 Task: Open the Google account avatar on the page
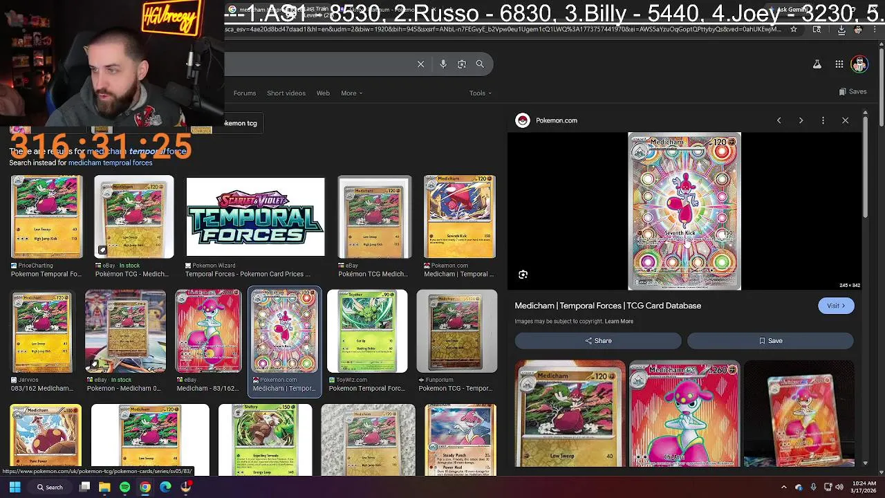point(859,64)
